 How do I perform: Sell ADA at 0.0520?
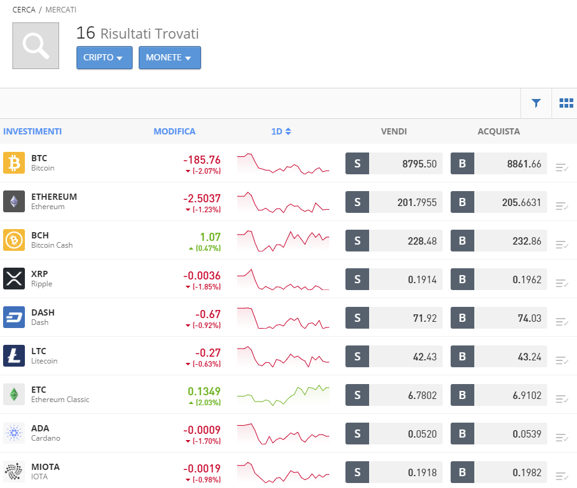[394, 434]
